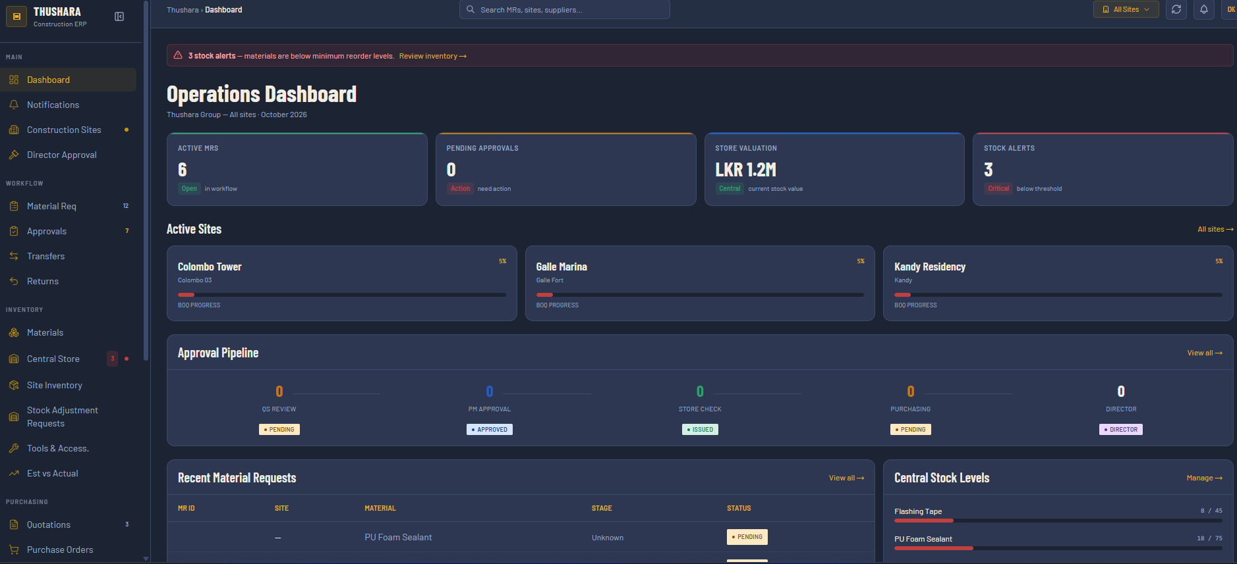The width and height of the screenshot is (1237, 564).
Task: Open Site Inventory in the sidebar
Action: click(69, 385)
